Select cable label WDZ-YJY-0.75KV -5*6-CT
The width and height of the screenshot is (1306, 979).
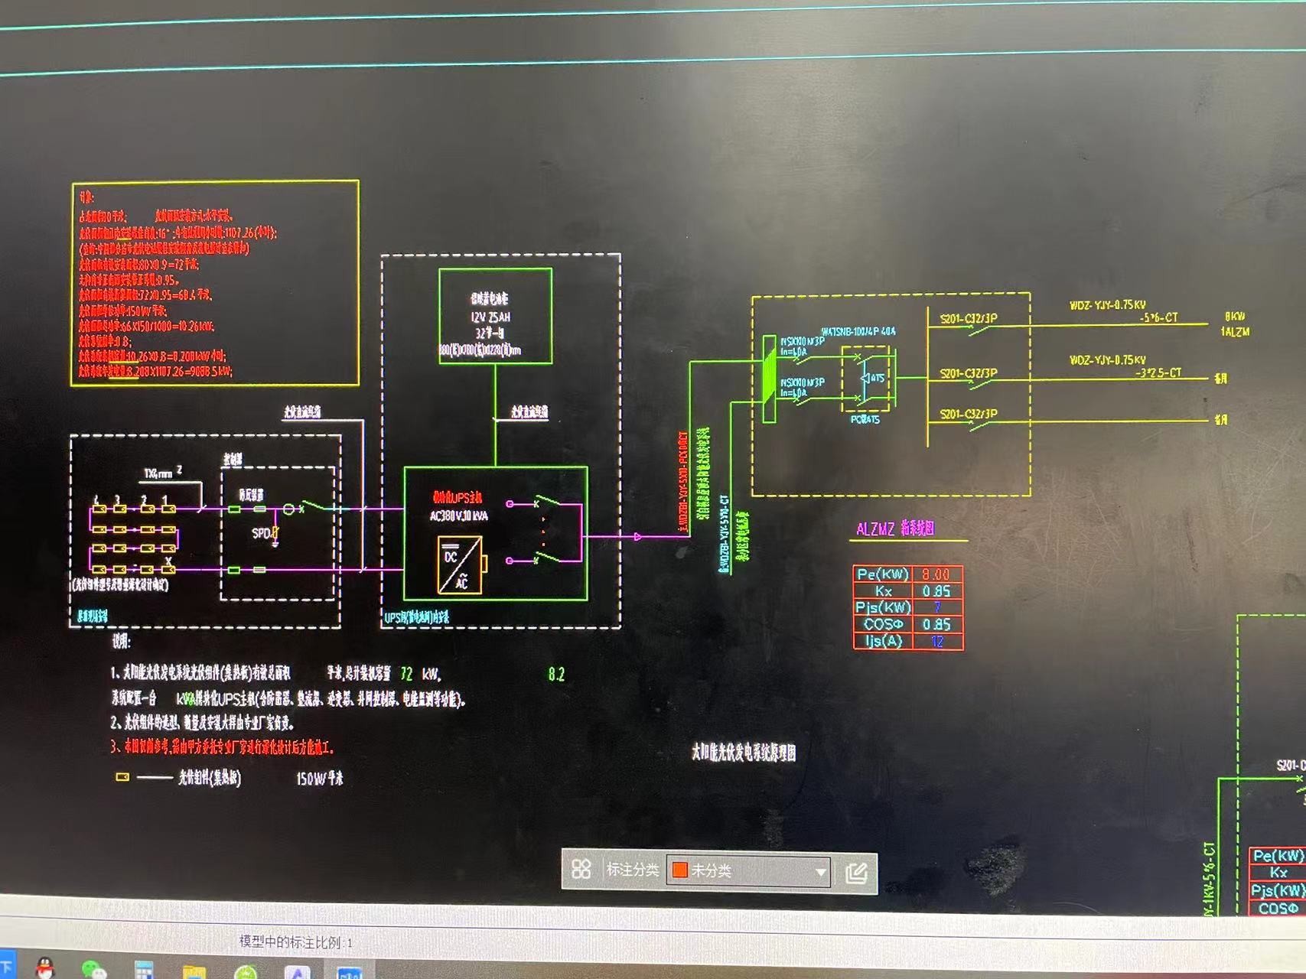tap(1123, 311)
